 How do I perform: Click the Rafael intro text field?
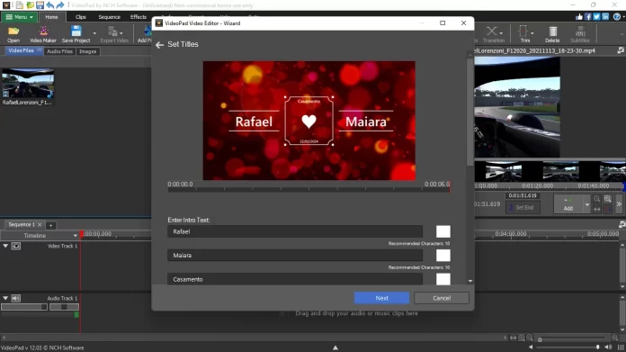click(x=295, y=231)
